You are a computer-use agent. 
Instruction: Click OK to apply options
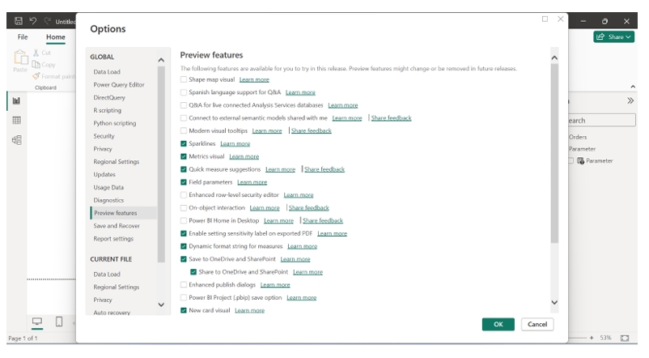click(498, 325)
